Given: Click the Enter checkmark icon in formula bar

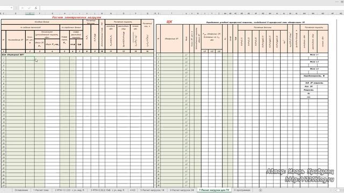Looking at the screenshot, I should (29, 8).
